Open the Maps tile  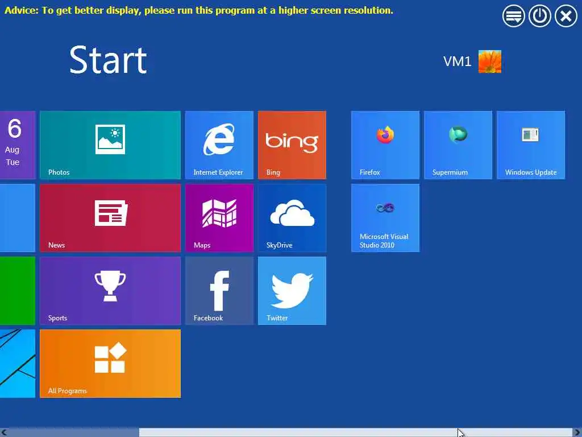coord(219,218)
